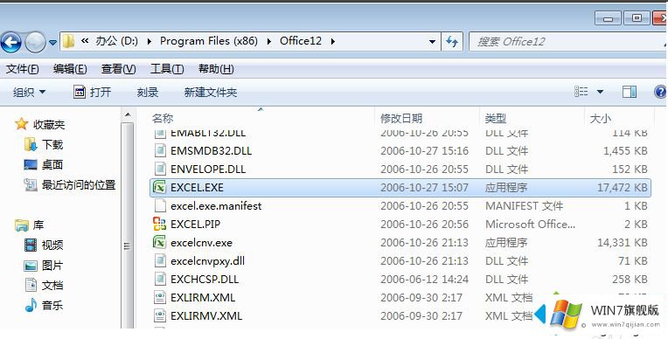Refresh the folder with the refresh icon
668x339 pixels.
[x=452, y=42]
